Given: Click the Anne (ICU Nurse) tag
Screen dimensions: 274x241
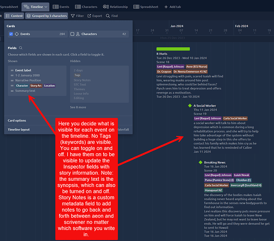Looking at the screenshot, I should [196, 67].
